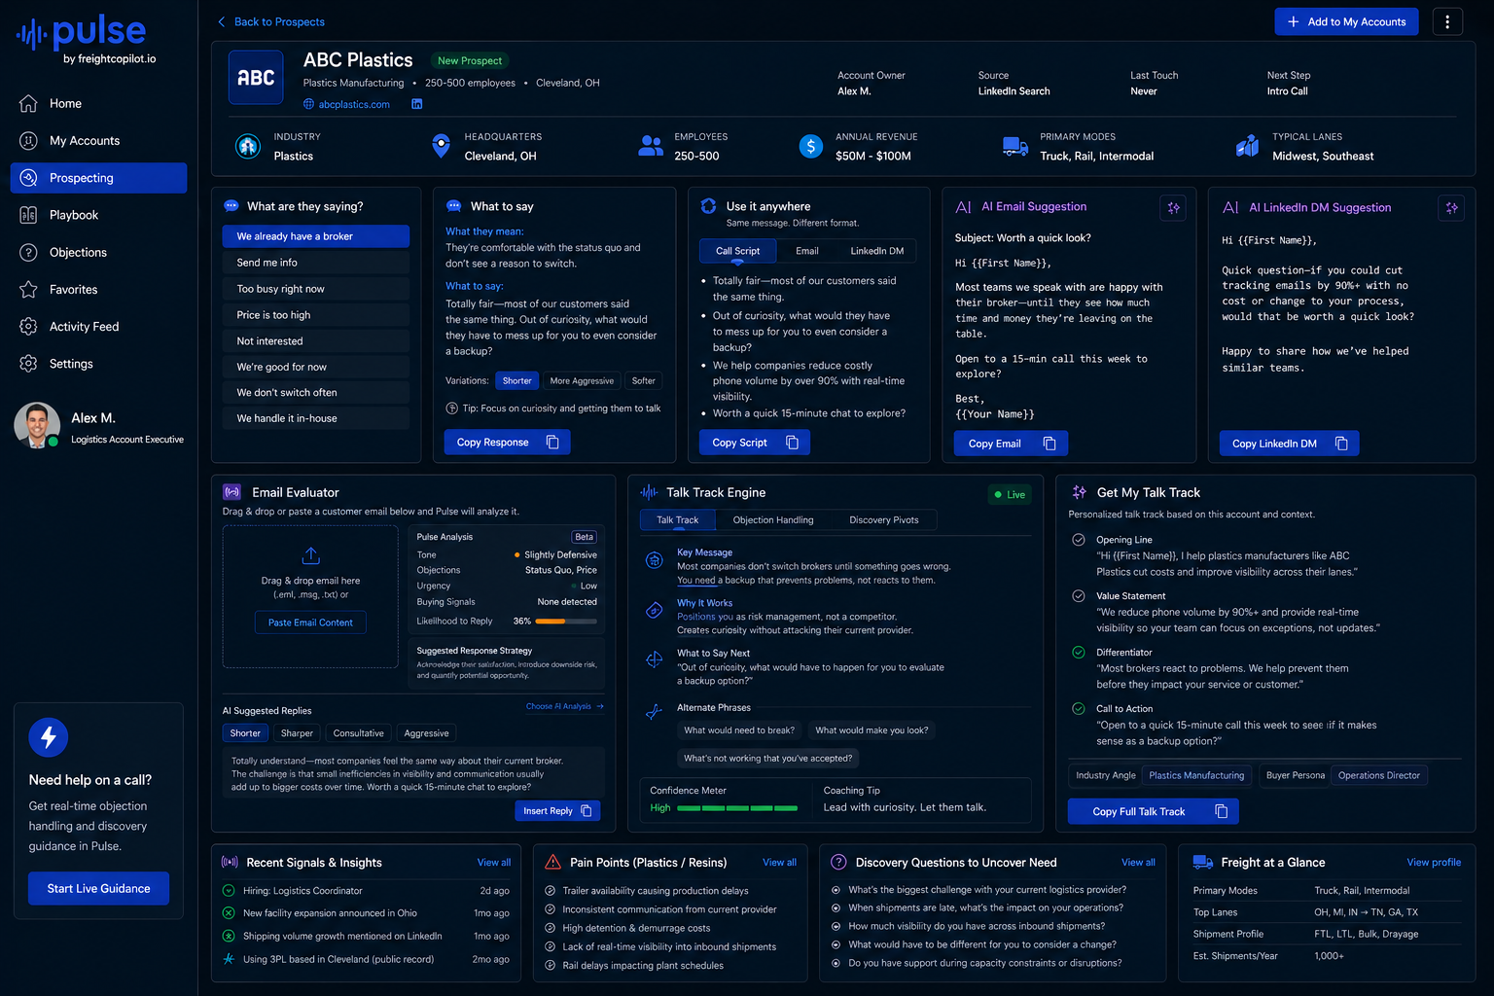The image size is (1494, 996).
Task: Select the More Aggressive variation
Action: coord(582,381)
